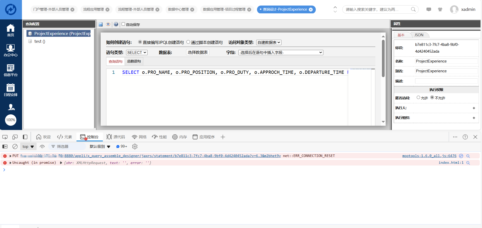The height and width of the screenshot is (228, 482).
Task: Toggle the DevTools device emulation icon
Action: tap(15, 137)
